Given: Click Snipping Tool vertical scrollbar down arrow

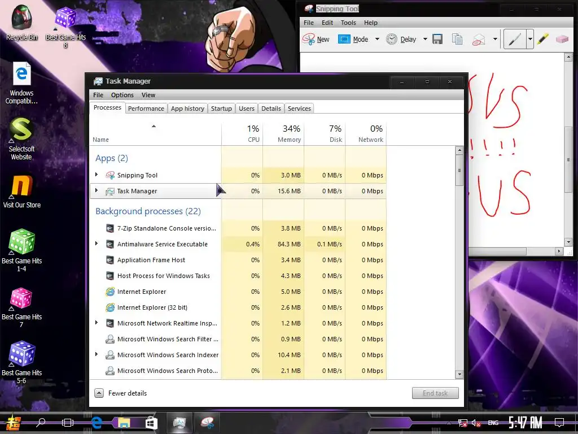Looking at the screenshot, I should (568, 242).
